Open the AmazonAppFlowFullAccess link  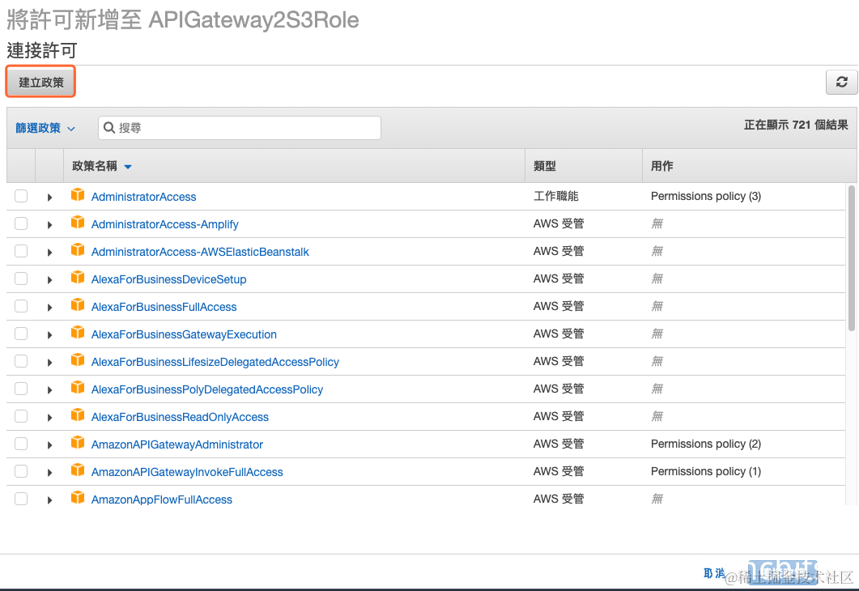(x=162, y=500)
